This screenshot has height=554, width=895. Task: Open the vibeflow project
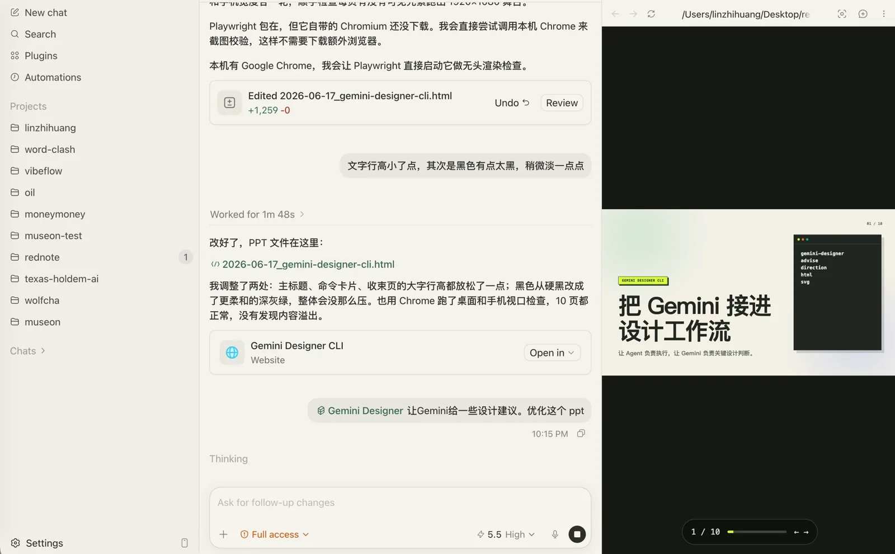tap(43, 171)
